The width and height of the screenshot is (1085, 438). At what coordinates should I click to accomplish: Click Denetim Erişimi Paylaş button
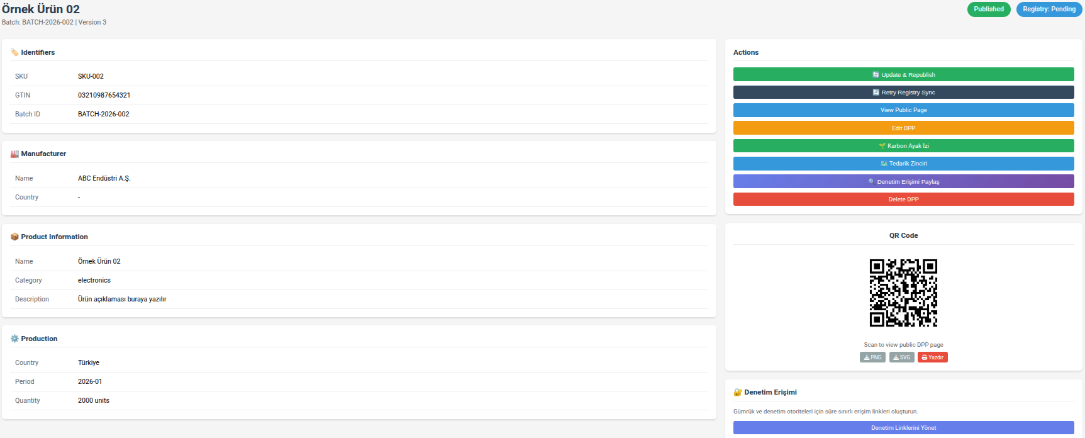click(x=903, y=181)
